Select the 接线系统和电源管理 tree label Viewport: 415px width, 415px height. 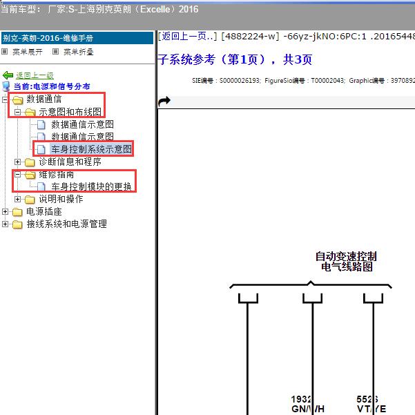click(x=67, y=224)
